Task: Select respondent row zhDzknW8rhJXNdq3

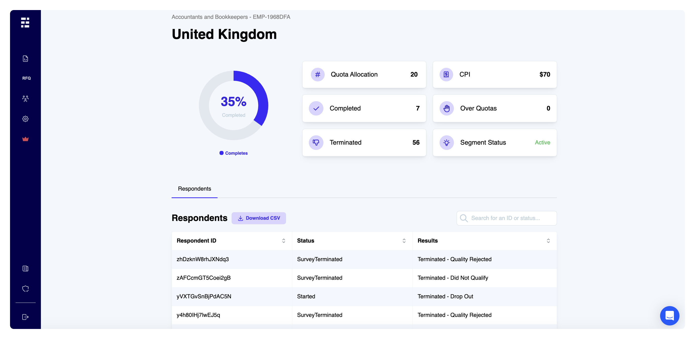Action: (x=203, y=259)
